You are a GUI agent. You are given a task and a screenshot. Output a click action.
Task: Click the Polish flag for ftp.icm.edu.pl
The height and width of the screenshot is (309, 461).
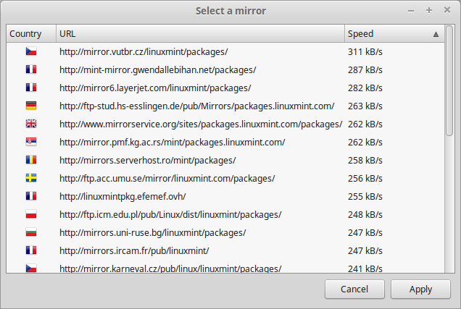tap(31, 214)
